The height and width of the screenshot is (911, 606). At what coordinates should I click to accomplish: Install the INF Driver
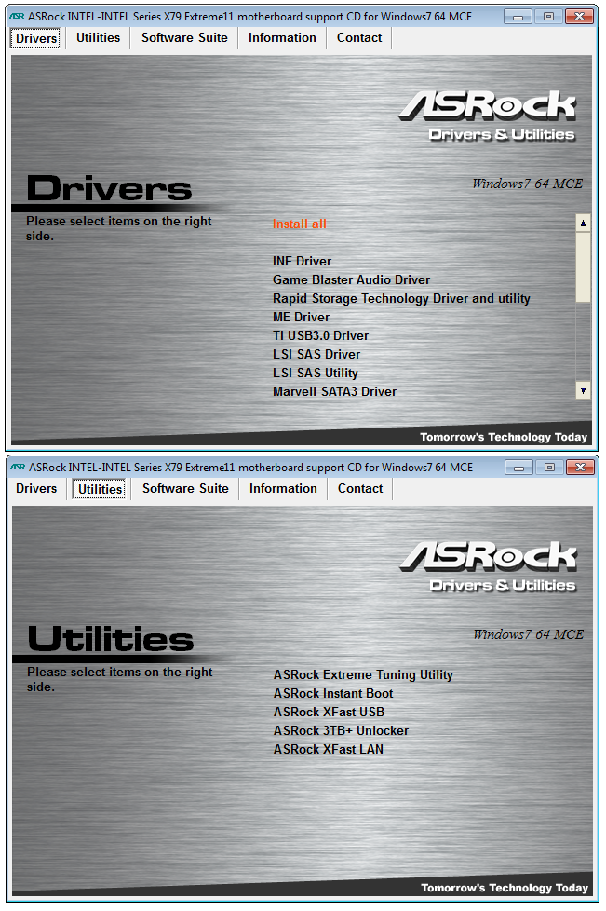302,262
